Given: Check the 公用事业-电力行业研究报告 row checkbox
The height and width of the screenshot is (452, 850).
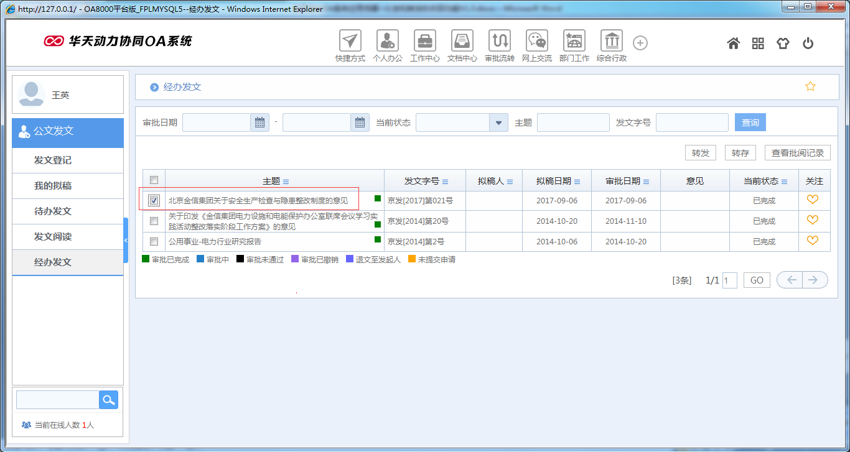Looking at the screenshot, I should (x=154, y=242).
